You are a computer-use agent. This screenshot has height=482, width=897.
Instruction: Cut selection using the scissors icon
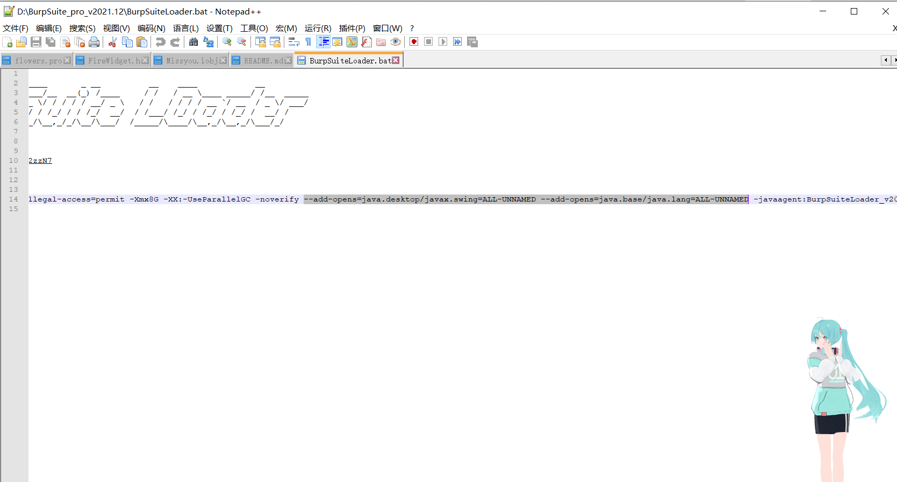pyautogui.click(x=112, y=42)
